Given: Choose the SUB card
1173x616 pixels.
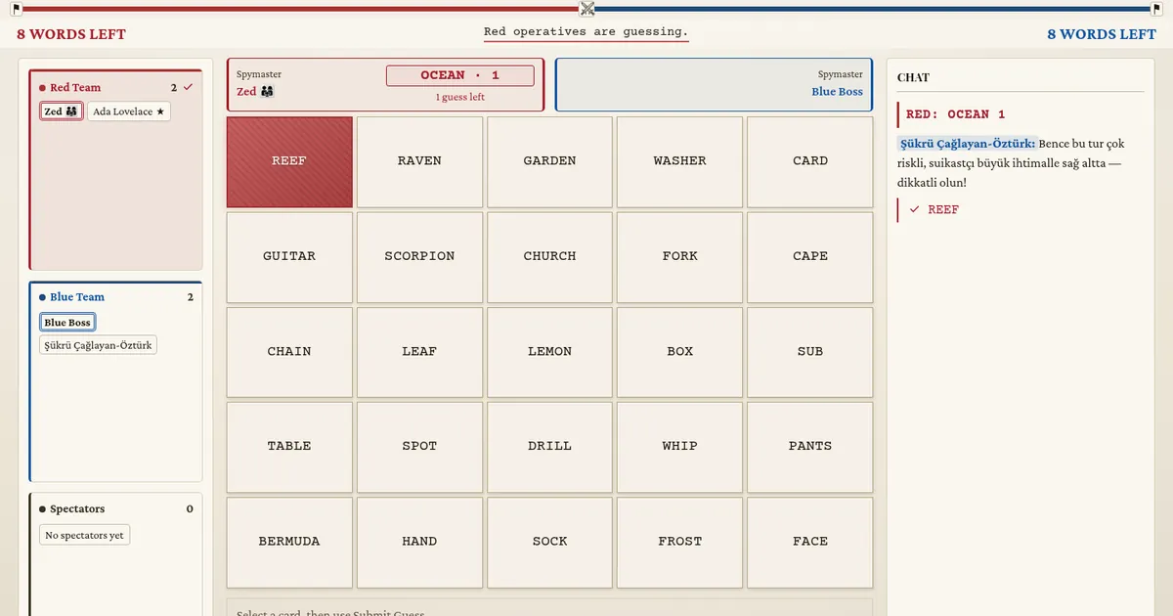Looking at the screenshot, I should pos(809,352).
